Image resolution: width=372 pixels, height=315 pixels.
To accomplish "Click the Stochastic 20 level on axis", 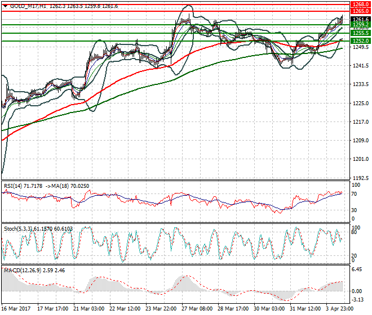I will coord(354,256).
